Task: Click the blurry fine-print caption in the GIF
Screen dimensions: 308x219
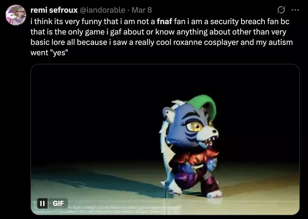Action: point(106,209)
